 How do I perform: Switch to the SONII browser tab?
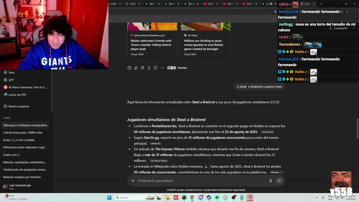[x=113, y=4]
